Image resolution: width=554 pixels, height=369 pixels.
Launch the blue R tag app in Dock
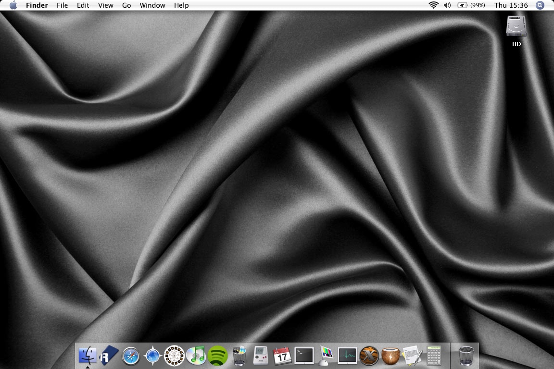point(109,356)
